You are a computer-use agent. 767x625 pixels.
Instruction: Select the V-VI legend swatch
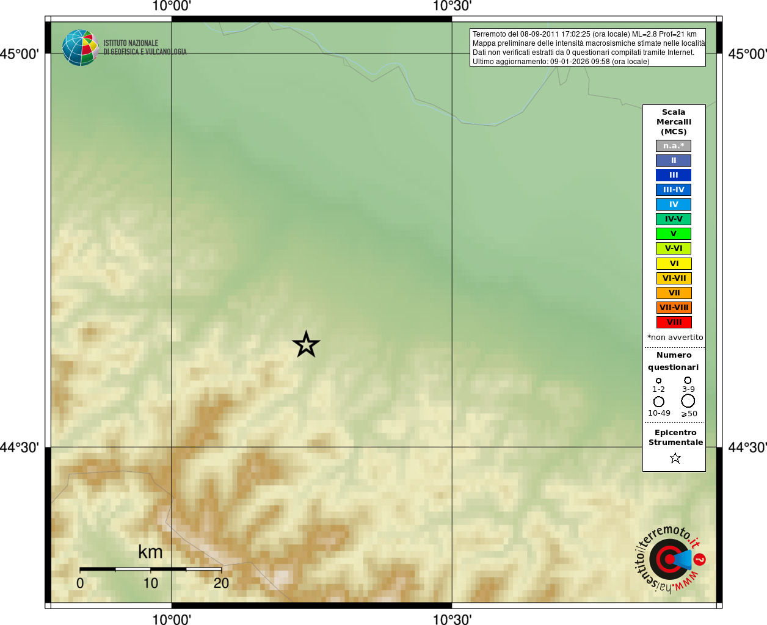click(x=674, y=248)
